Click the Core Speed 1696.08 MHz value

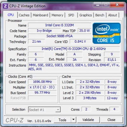42,82
